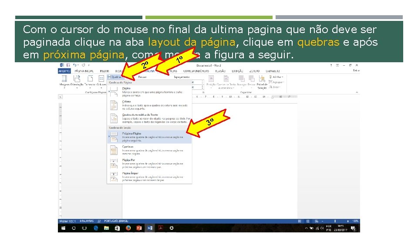Open the Action Center notification icon
This screenshot has height=235, width=418.
[x=353, y=228]
